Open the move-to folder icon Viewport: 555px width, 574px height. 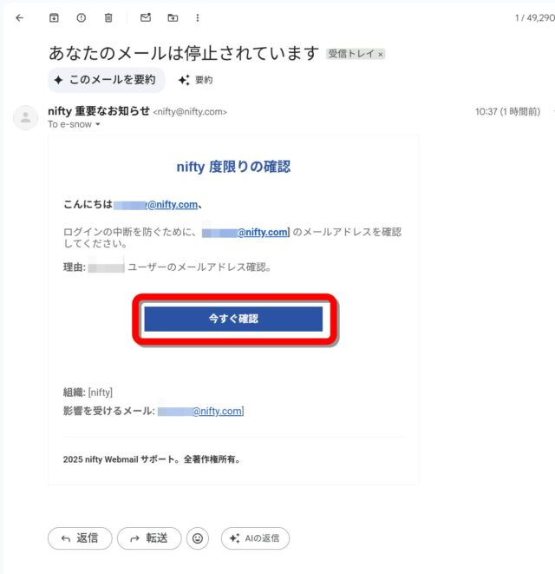pyautogui.click(x=173, y=17)
